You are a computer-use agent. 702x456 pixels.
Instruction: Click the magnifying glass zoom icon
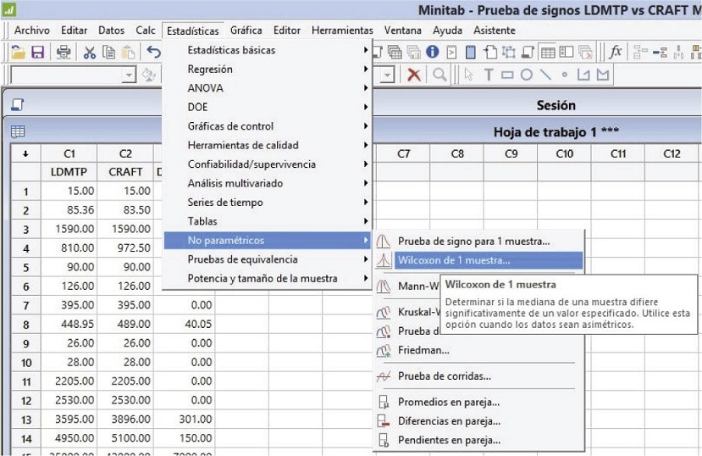439,75
